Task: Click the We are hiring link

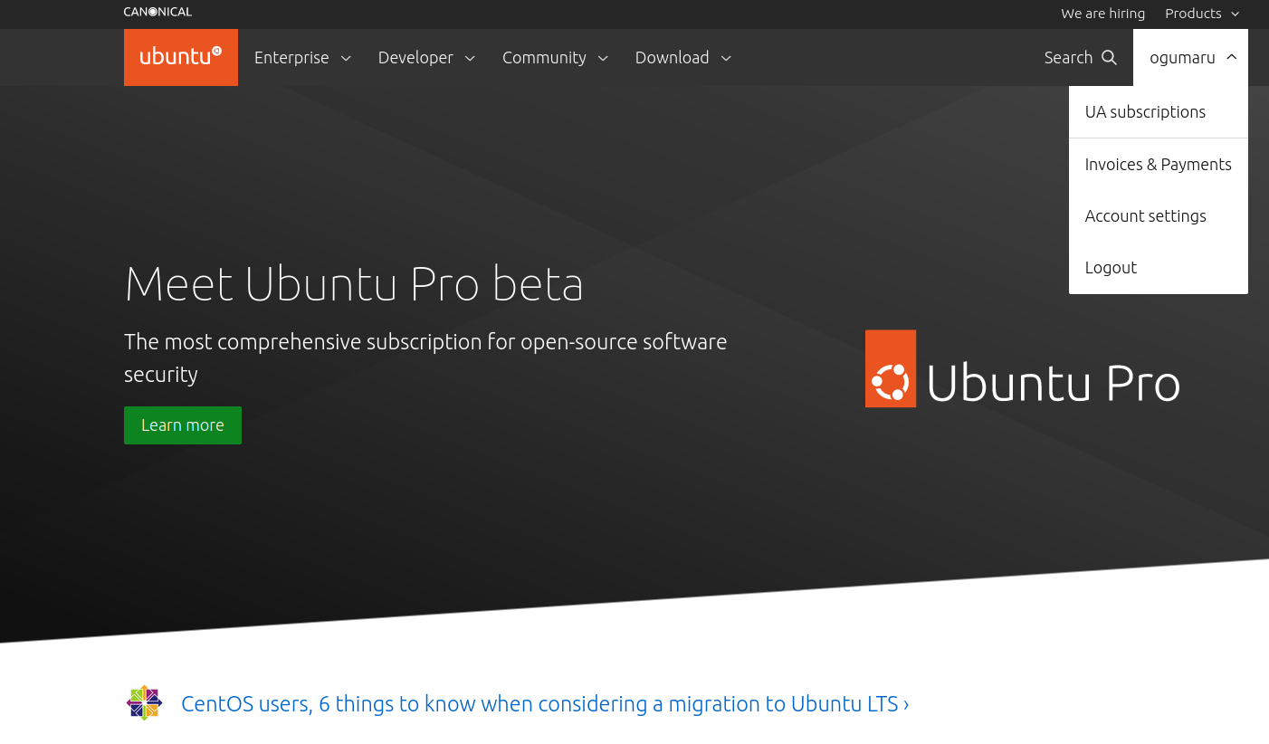Action: [x=1102, y=14]
